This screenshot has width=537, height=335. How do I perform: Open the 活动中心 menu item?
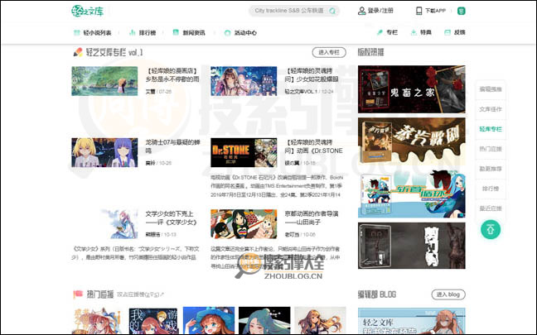[245, 33]
